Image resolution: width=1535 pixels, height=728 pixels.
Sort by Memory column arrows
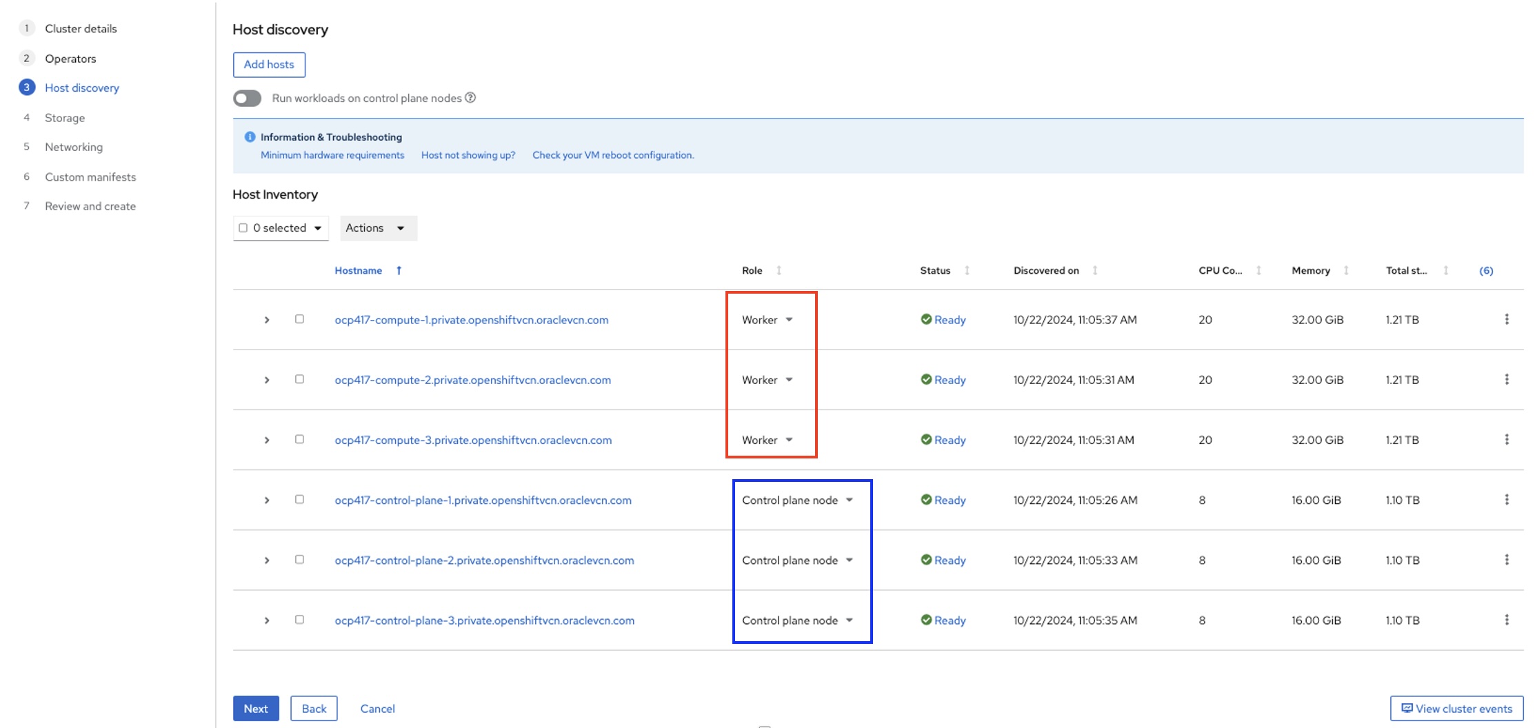(x=1346, y=270)
